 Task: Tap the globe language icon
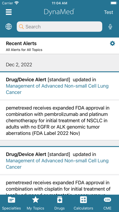(8, 26)
